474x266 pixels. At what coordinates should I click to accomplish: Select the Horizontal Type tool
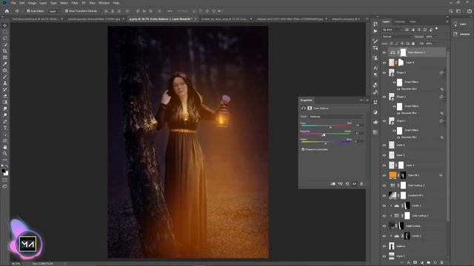[5, 128]
